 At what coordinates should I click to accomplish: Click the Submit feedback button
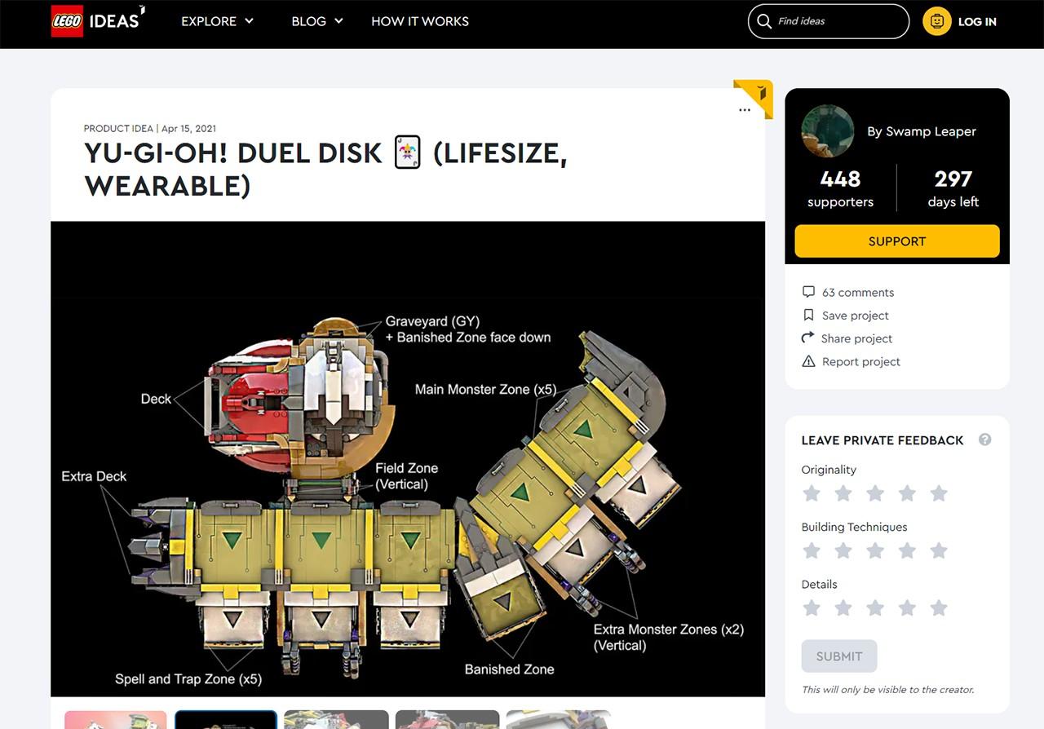[x=839, y=656]
